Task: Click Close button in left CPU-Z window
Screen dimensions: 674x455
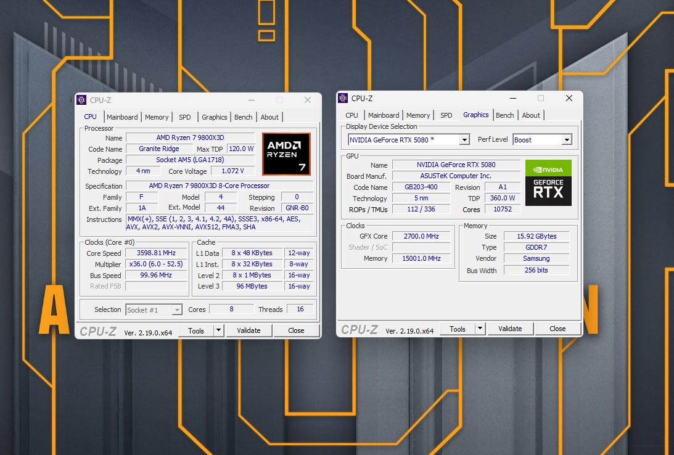Action: coord(296,330)
